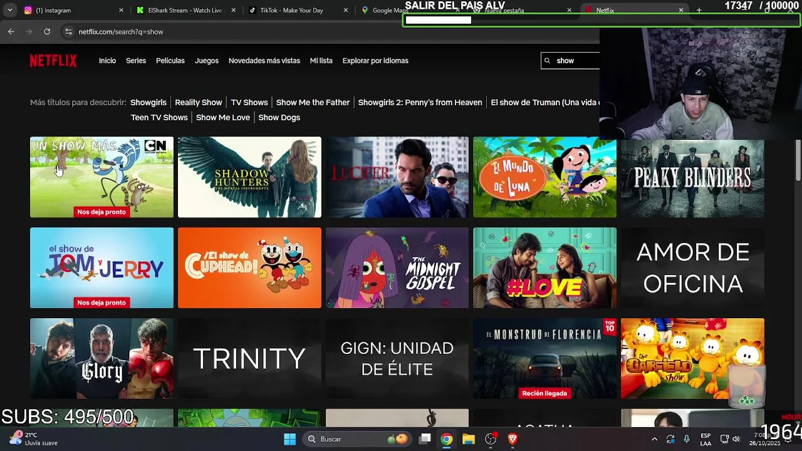Open GIGN: Unidad de Élite card
Image resolution: width=802 pixels, height=451 pixels.
pyautogui.click(x=397, y=358)
